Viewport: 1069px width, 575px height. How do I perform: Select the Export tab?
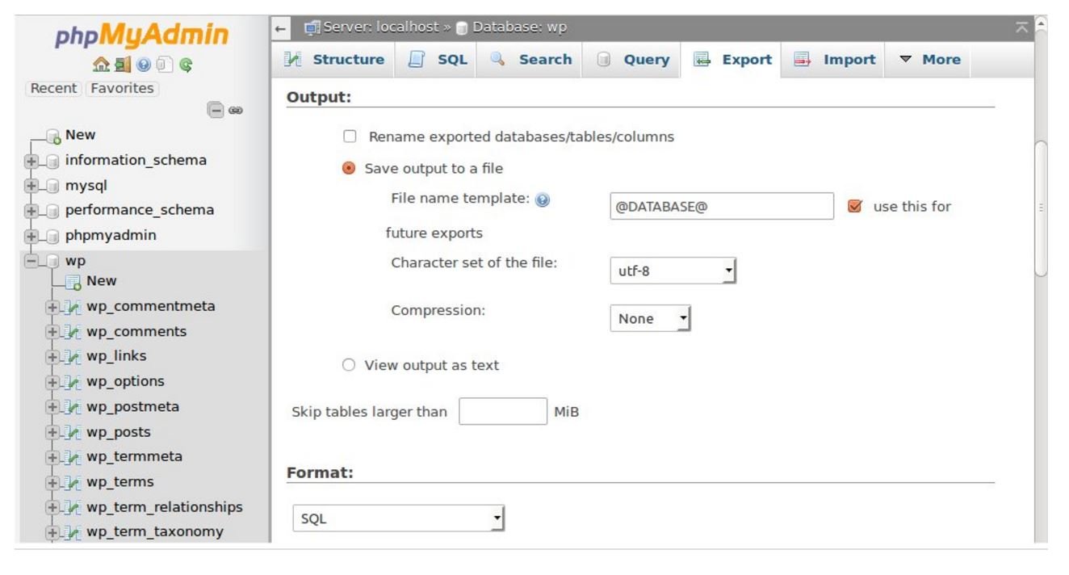tap(731, 60)
